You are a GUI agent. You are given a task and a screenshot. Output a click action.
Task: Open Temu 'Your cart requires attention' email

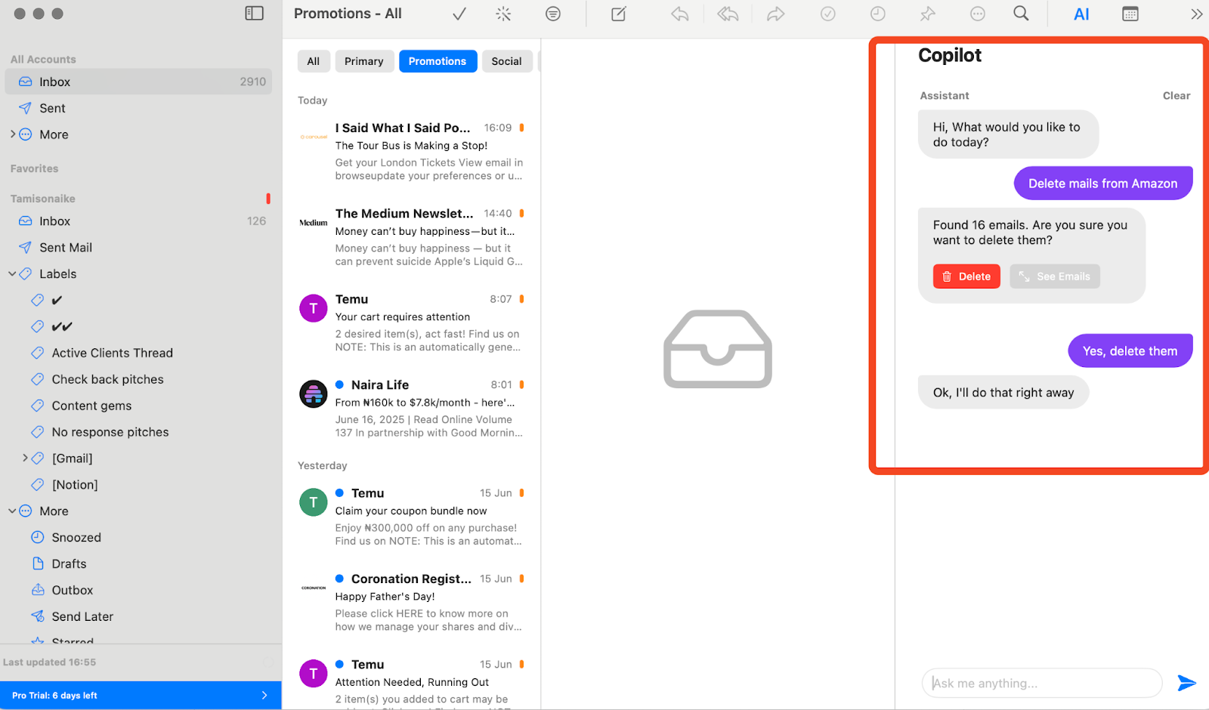(412, 323)
